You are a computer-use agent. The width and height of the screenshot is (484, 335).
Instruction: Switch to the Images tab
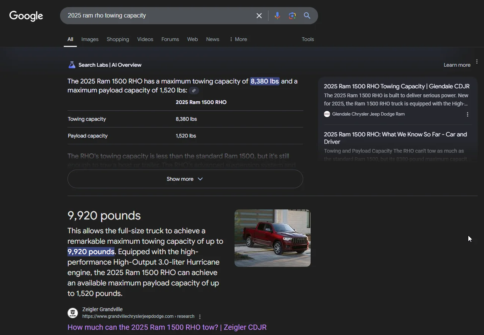90,39
